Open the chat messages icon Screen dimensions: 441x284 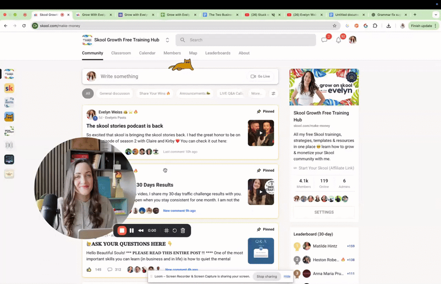(x=324, y=40)
